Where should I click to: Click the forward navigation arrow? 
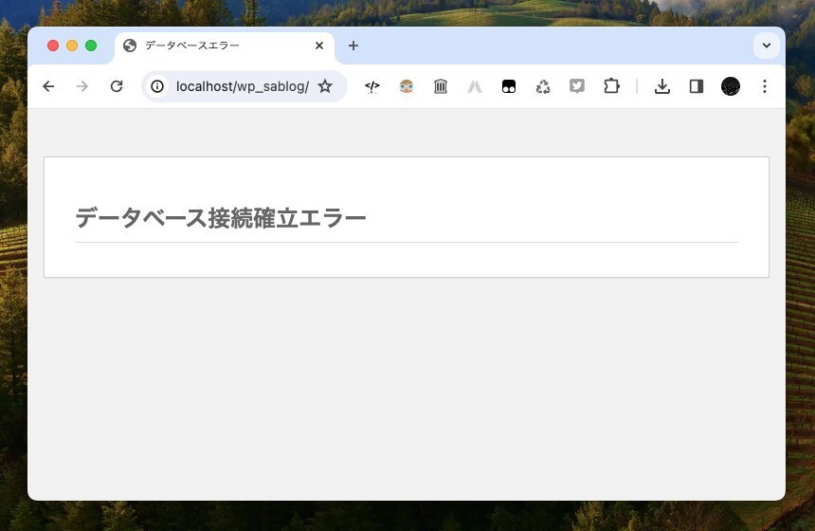click(x=82, y=86)
